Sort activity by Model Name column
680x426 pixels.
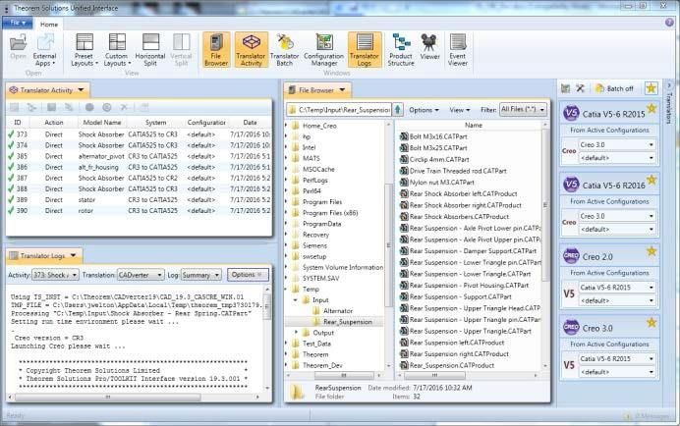pyautogui.click(x=102, y=123)
